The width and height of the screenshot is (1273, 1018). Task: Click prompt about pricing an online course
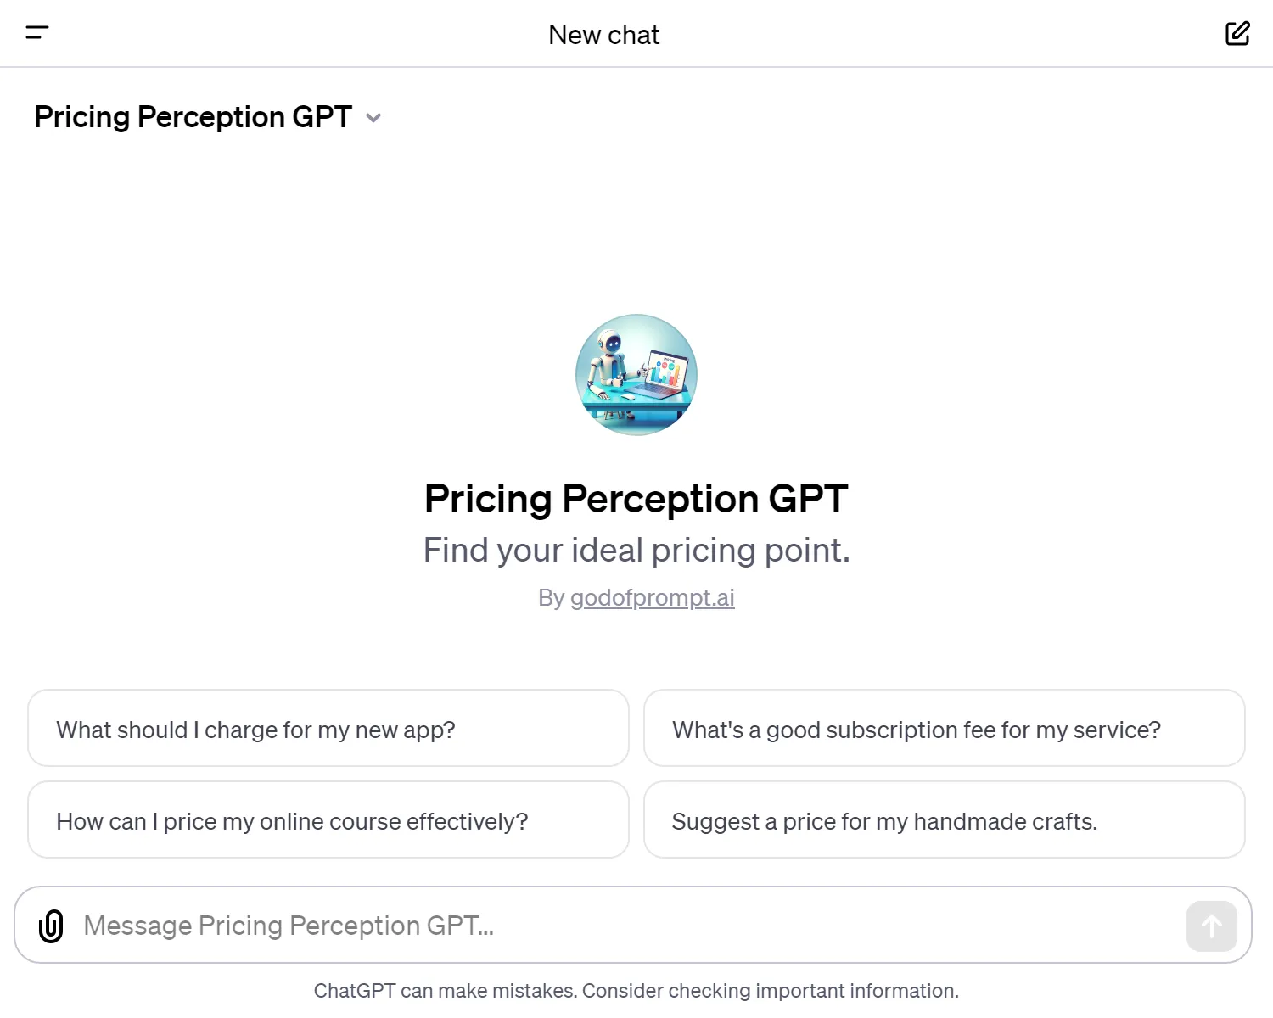328,820
